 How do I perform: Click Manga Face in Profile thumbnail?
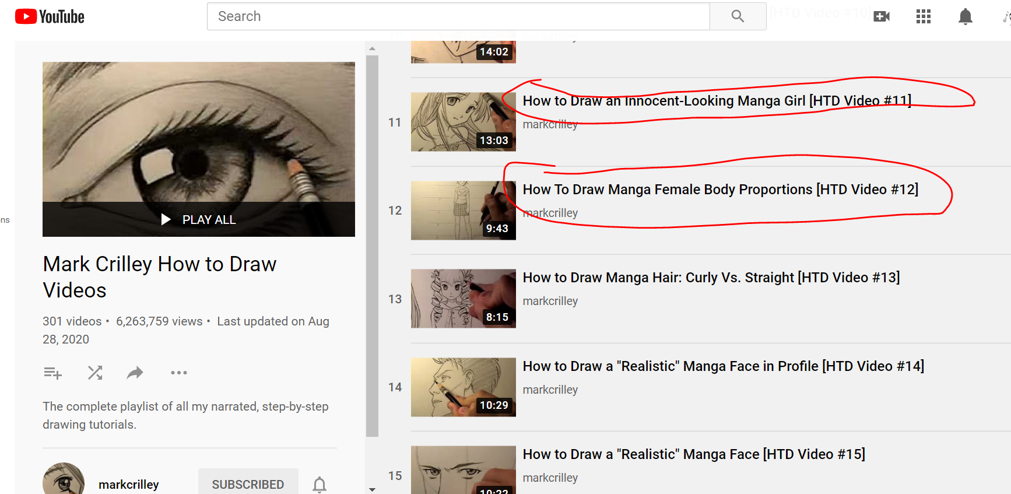[463, 387]
